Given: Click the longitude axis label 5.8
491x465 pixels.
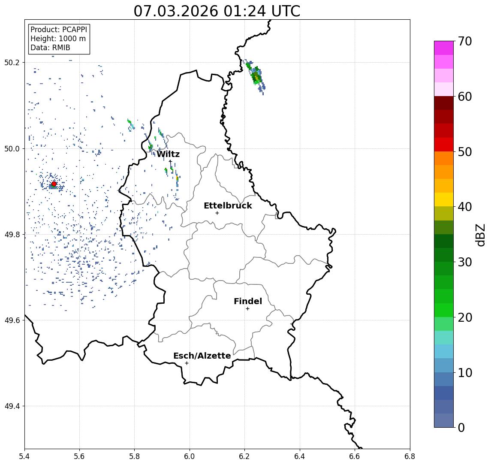Looking at the screenshot, I should click(134, 456).
